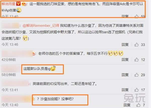The width and height of the screenshot is (151, 108).
Task: Reply to the comment posted 今天 13:46
Action: click(x=125, y=45)
